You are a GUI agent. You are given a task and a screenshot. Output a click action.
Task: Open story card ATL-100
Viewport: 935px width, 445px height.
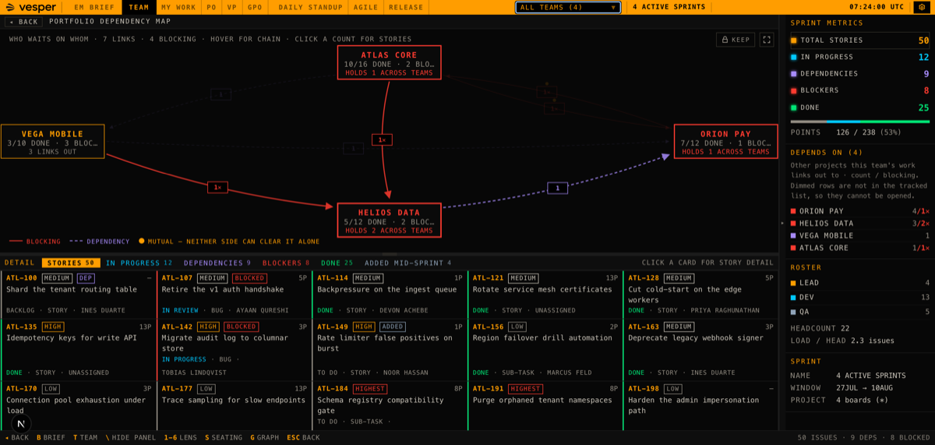point(79,295)
